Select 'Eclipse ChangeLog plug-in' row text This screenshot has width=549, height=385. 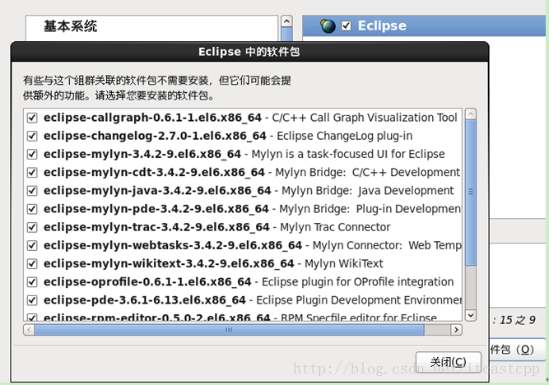pos(345,136)
